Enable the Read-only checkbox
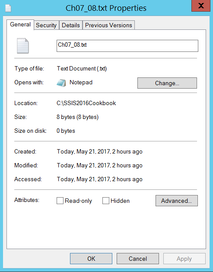The height and width of the screenshot is (272, 213). 60,201
